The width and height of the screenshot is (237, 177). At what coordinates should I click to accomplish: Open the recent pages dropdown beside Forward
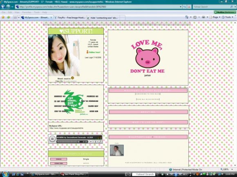tap(12, 7)
